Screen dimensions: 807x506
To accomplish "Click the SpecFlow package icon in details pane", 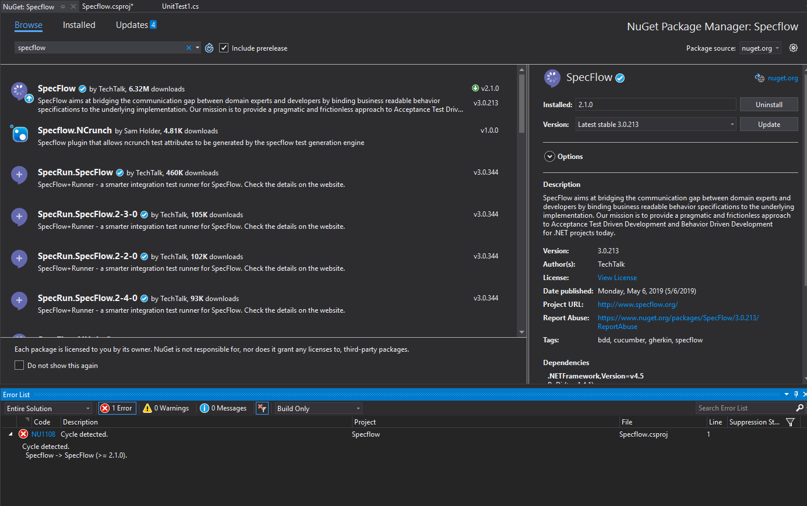I will pos(552,77).
